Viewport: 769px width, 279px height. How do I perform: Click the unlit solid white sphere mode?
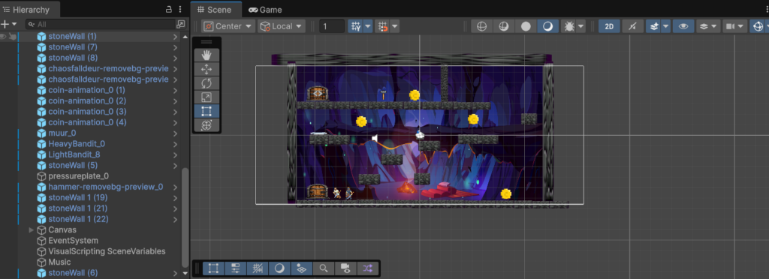coord(526,26)
